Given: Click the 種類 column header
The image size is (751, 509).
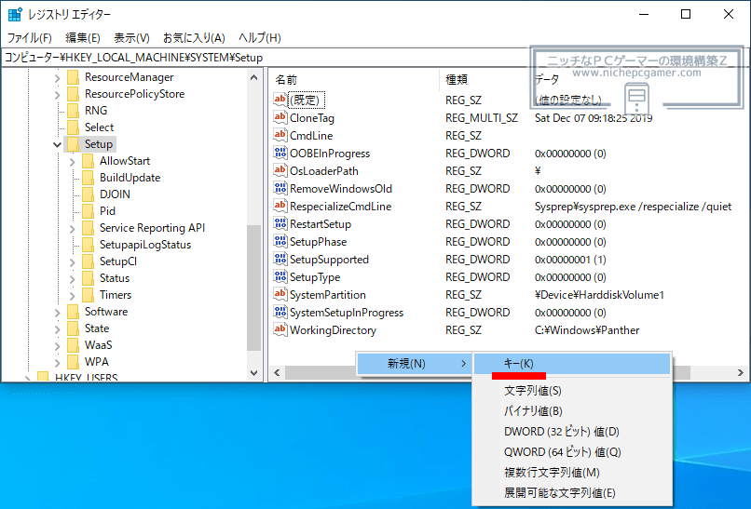Looking at the screenshot, I should 484,79.
